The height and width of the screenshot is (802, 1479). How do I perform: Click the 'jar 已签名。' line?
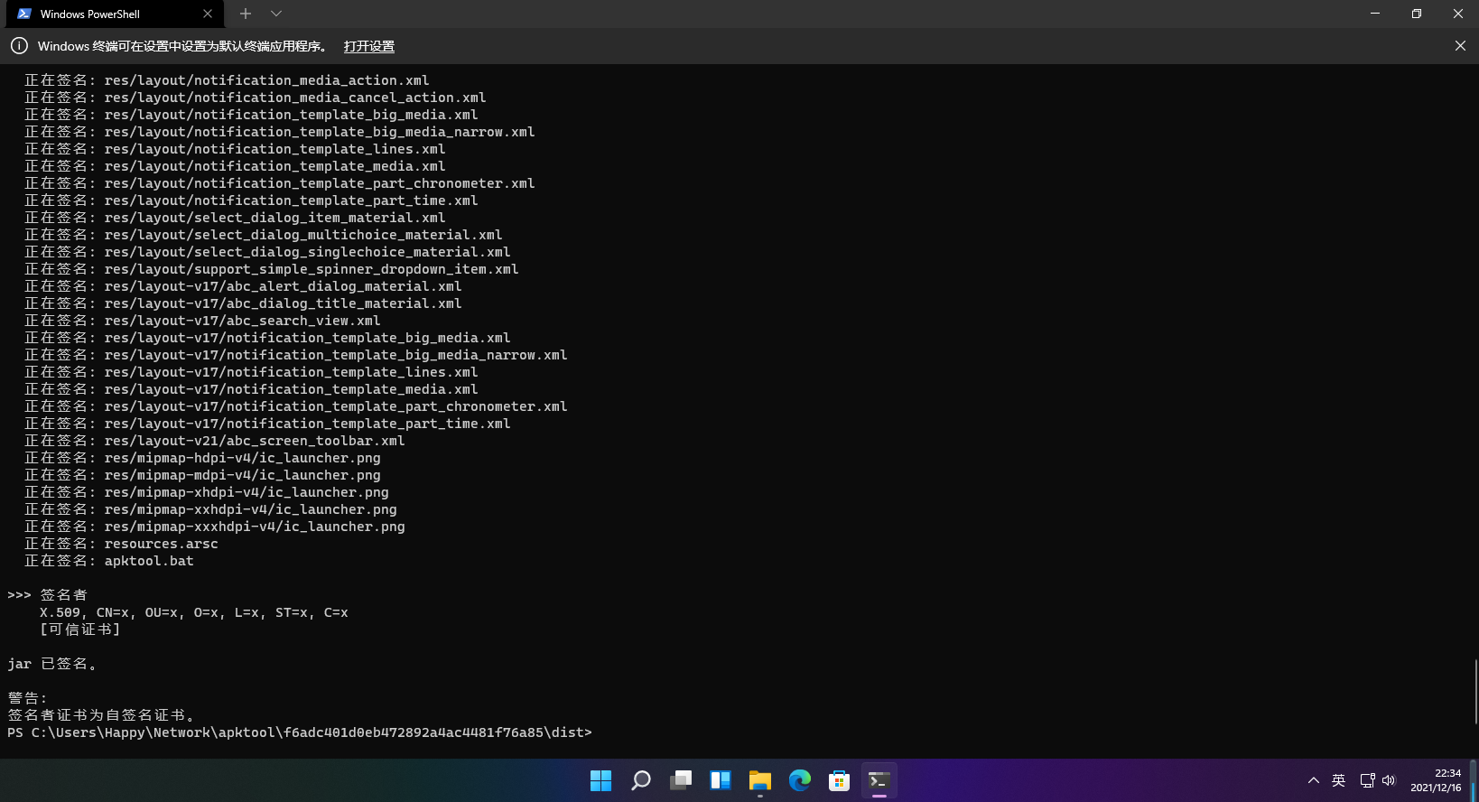52,664
